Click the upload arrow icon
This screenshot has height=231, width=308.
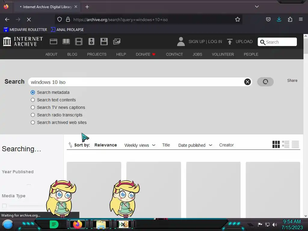229,42
